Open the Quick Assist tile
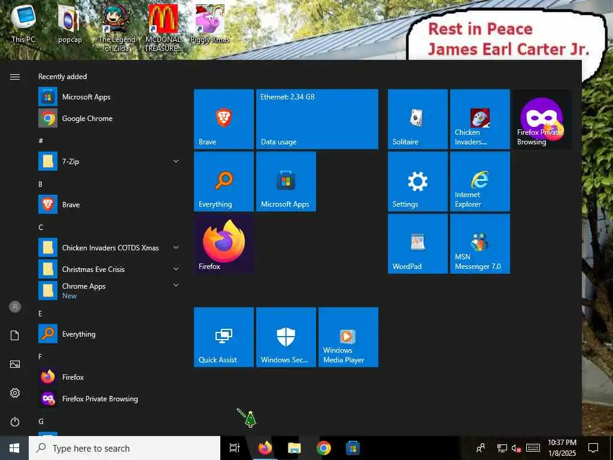This screenshot has width=613, height=460. point(224,337)
